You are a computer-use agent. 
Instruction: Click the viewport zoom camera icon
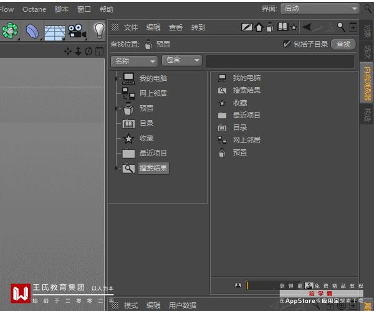pos(79,51)
